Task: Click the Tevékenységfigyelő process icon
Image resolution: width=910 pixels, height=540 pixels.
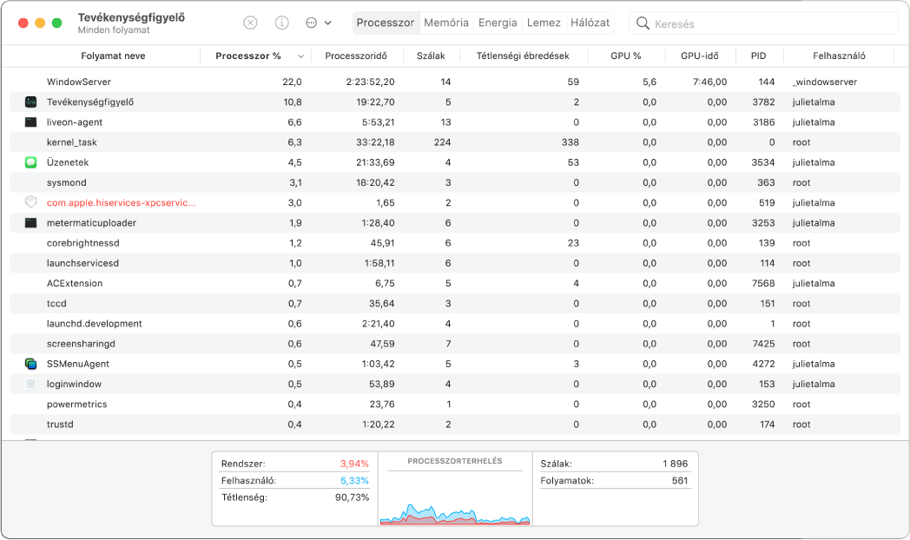Action: pos(30,102)
